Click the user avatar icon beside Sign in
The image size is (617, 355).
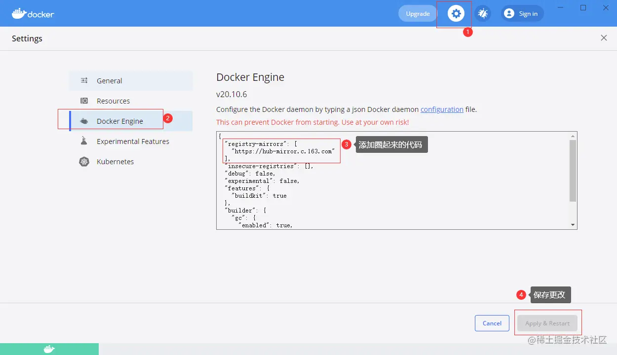tap(509, 13)
